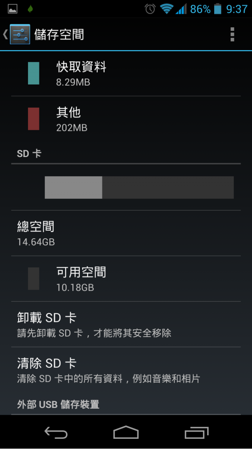Tap the Settings app icon in header
The height and width of the screenshot is (449, 252).
(20, 34)
